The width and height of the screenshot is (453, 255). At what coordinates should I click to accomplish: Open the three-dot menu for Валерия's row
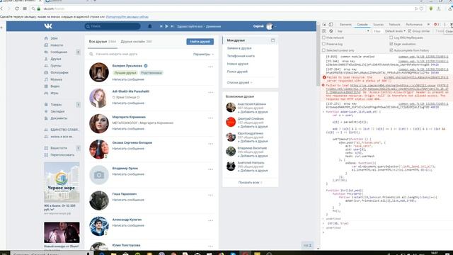coord(211,67)
